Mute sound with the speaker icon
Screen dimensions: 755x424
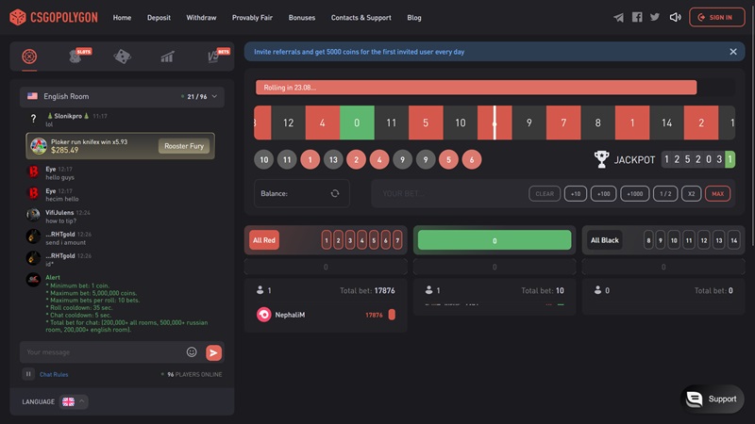675,17
